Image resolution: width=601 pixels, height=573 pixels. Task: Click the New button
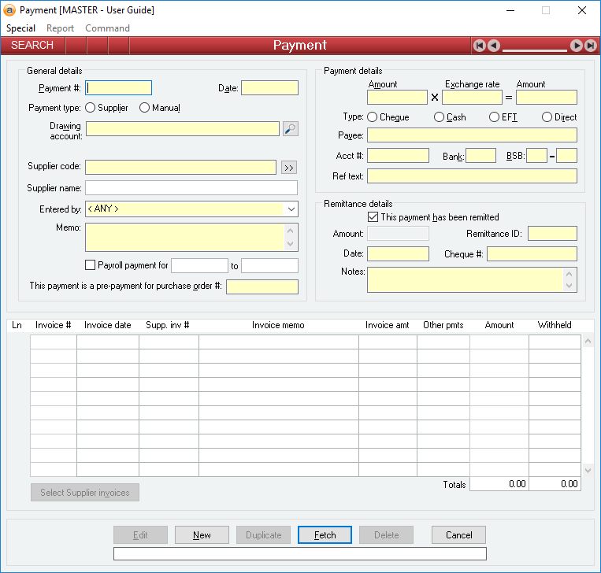(x=202, y=535)
